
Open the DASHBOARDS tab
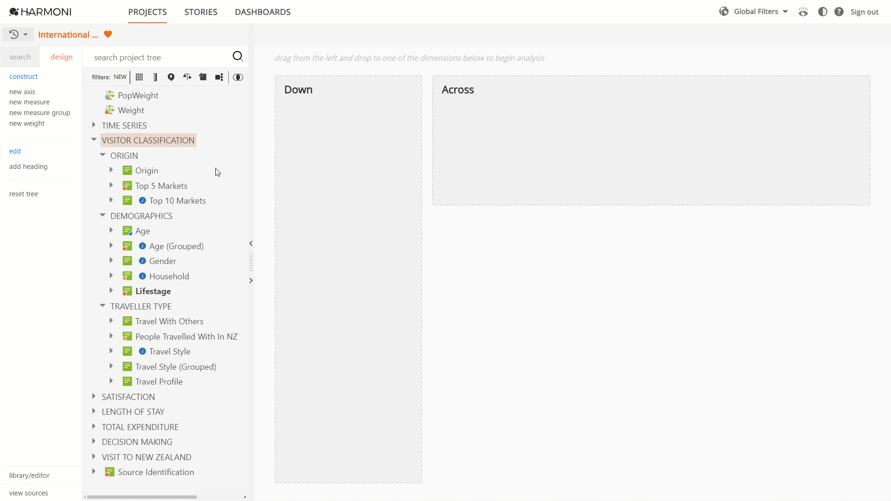[263, 12]
